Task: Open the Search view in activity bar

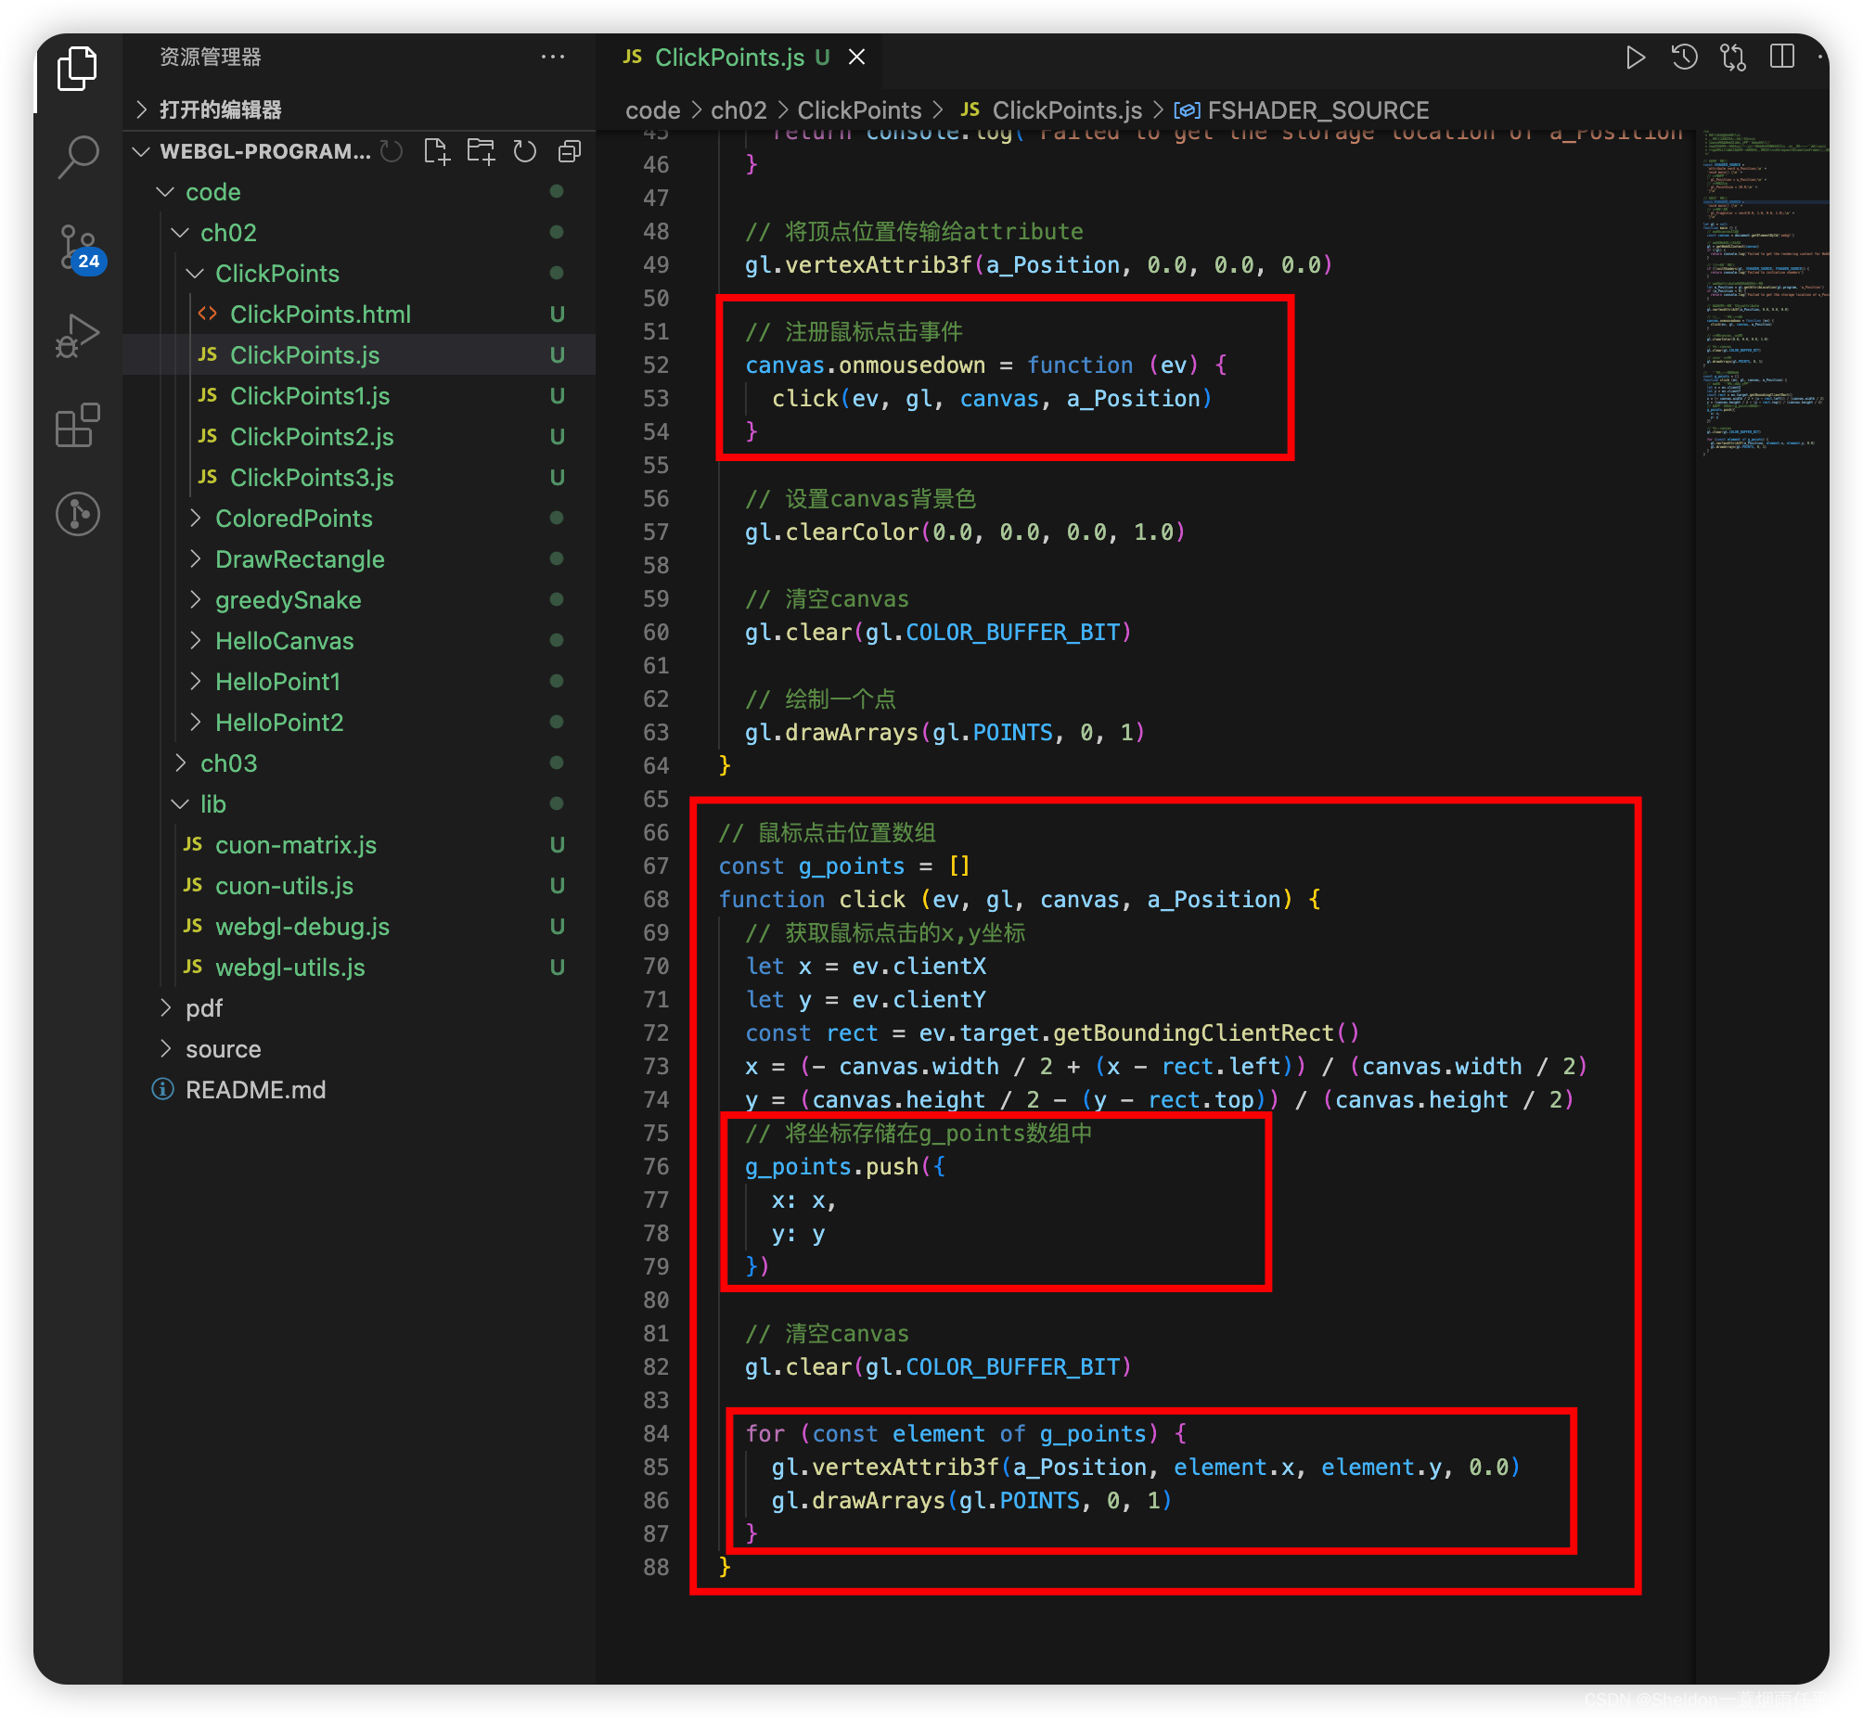Action: point(78,156)
